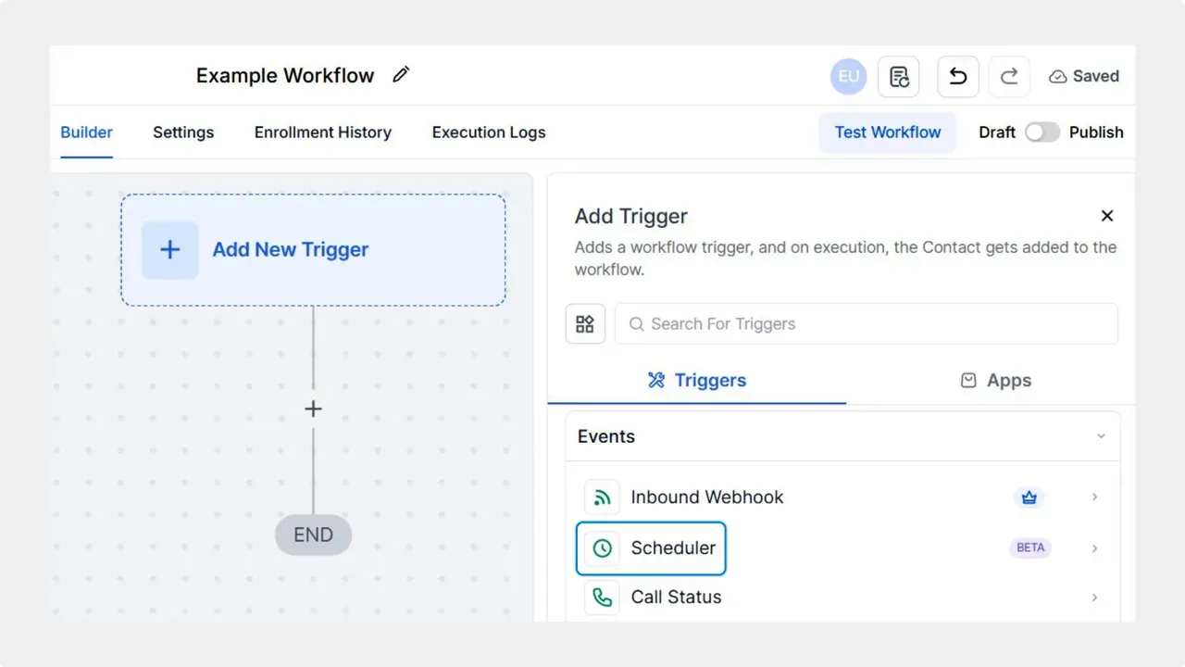Image resolution: width=1185 pixels, height=667 pixels.
Task: Open the document icon beside the undo button
Action: (898, 76)
